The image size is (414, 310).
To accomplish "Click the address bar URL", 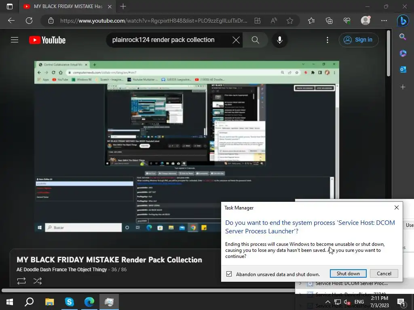I will pos(153,21).
